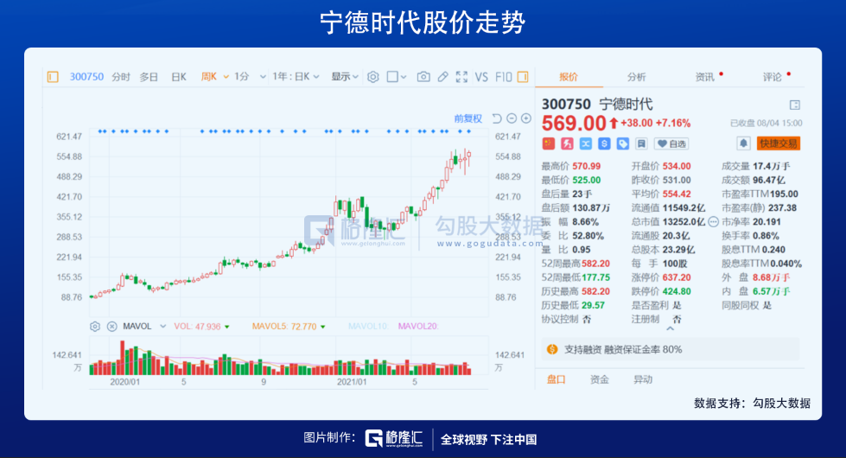Open the 1年:日K range dropdown
Screen dimensions: 846x458
(x=316, y=77)
